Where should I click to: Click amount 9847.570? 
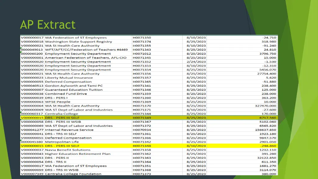tap(268, 138)
